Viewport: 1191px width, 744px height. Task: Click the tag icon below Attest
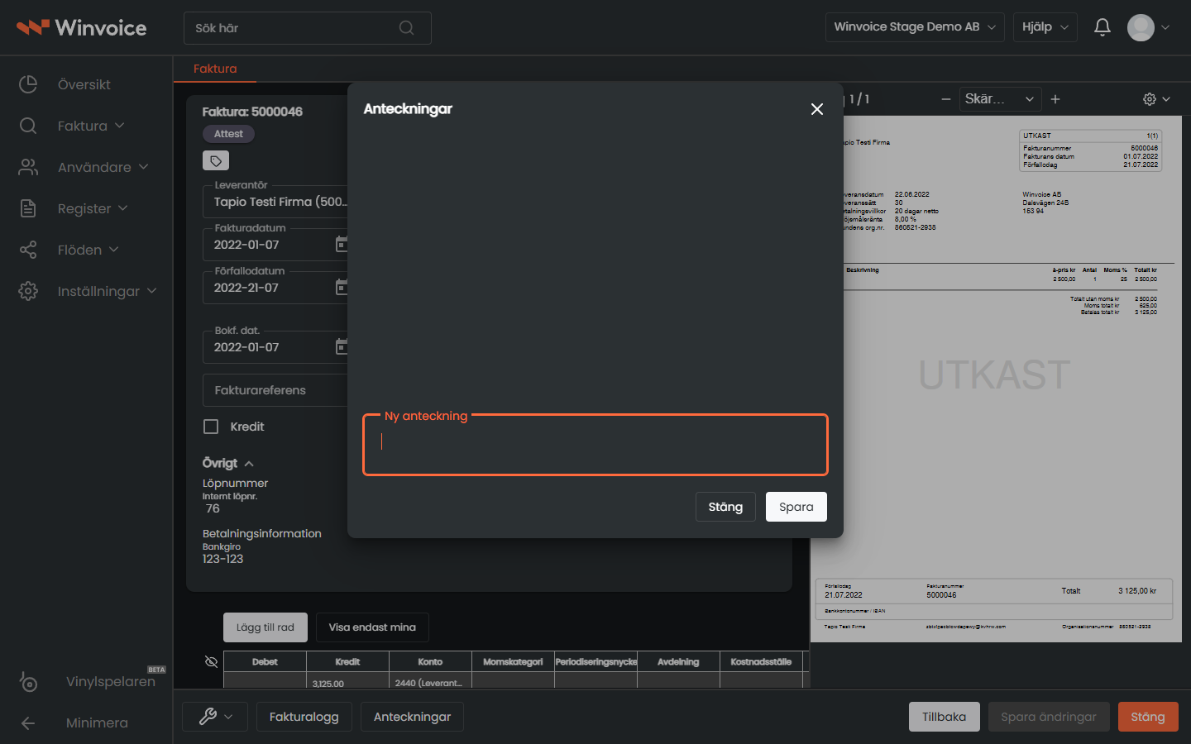(216, 160)
